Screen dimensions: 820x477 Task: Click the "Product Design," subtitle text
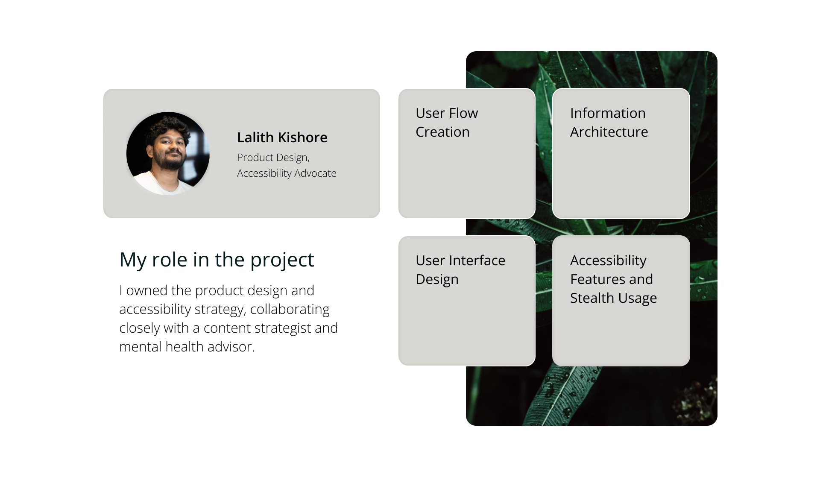[273, 158]
